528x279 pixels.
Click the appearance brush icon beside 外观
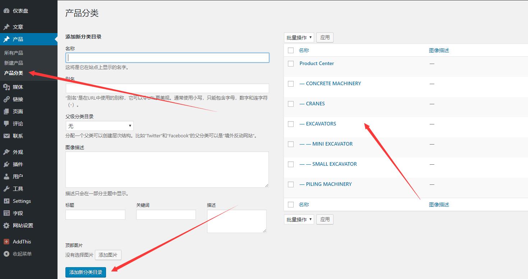6,152
